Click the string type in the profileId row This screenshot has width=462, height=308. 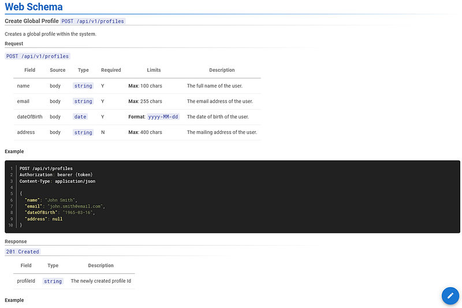[x=53, y=281]
